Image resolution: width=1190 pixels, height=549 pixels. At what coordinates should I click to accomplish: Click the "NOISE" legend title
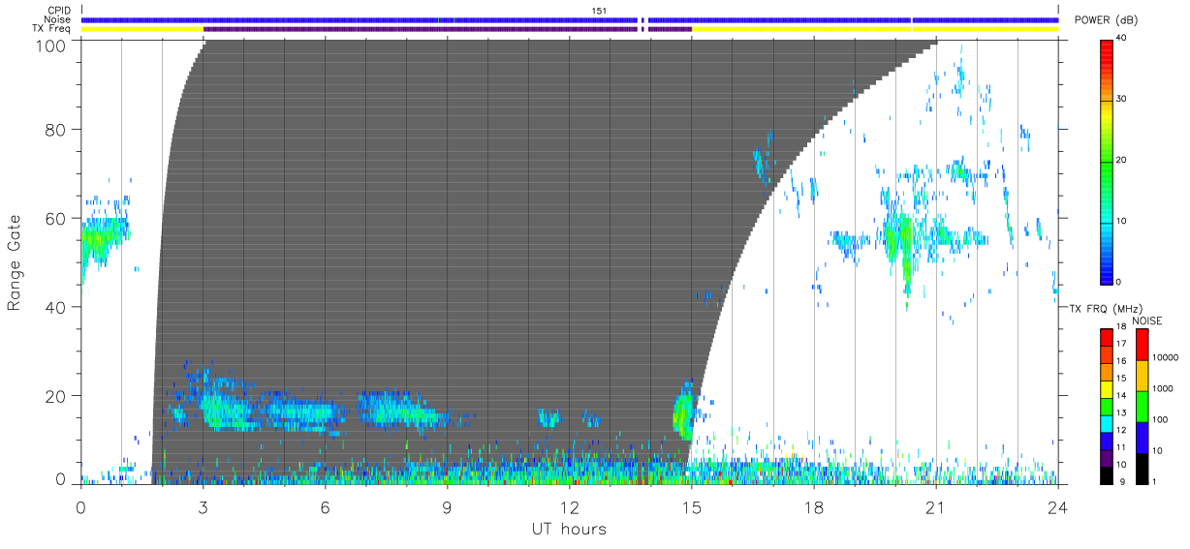(1146, 320)
